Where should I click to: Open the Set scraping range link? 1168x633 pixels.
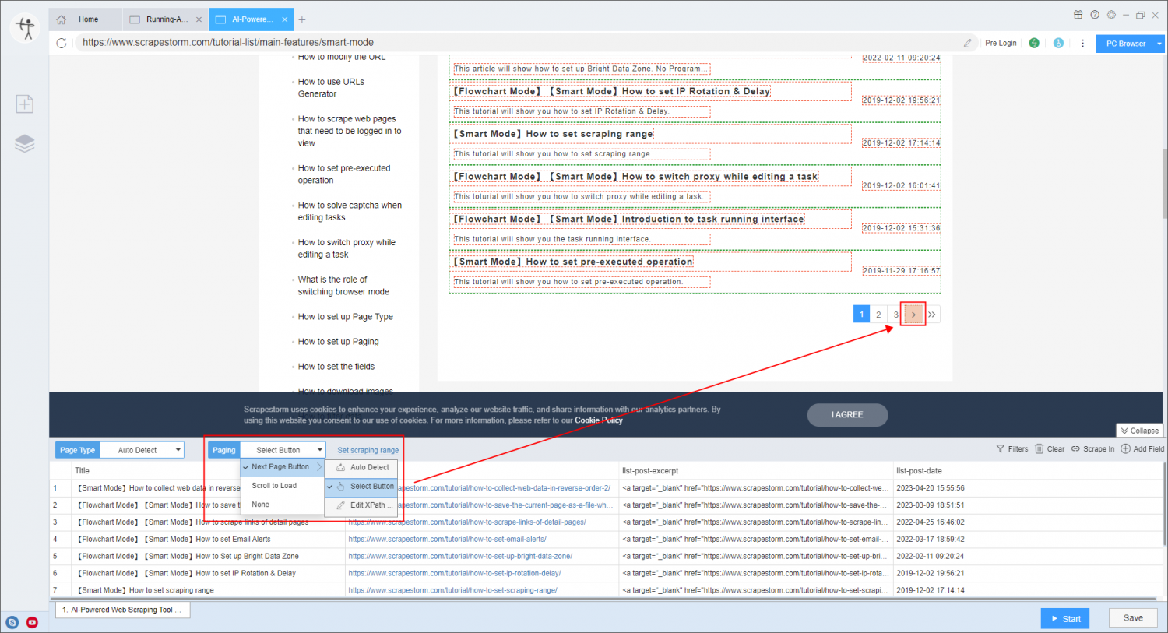coord(368,451)
